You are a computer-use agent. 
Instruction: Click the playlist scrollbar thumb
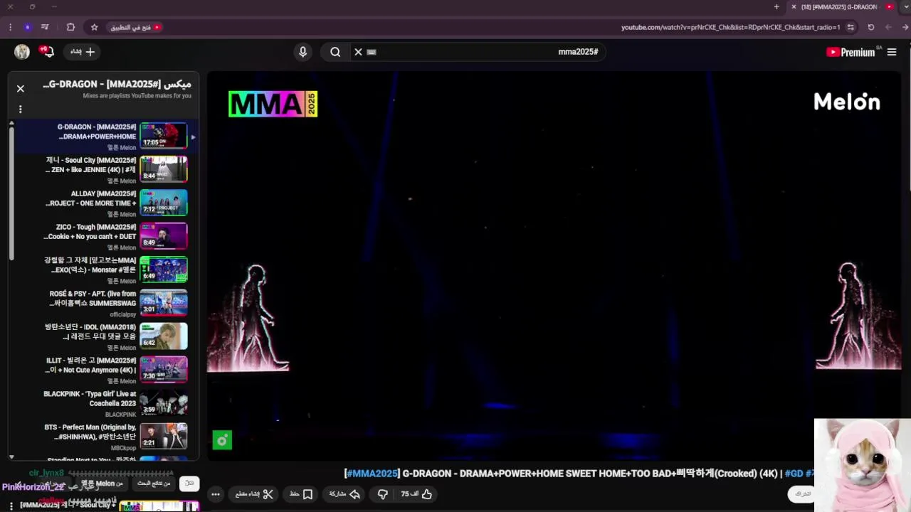pyautogui.click(x=11, y=192)
